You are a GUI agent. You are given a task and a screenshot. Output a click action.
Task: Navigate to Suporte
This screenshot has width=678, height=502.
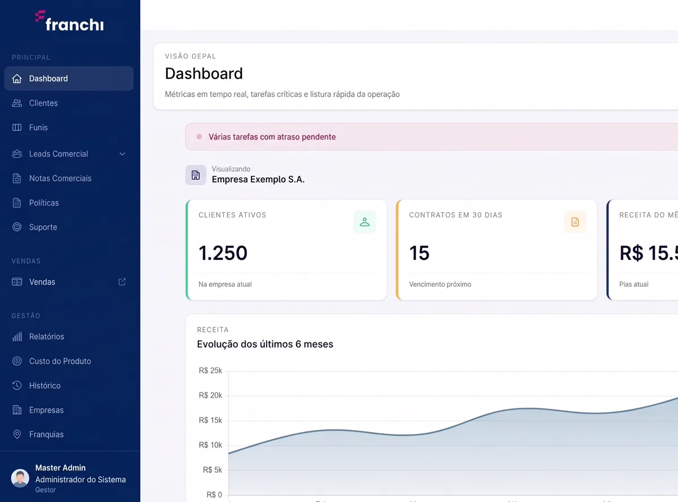pos(69,227)
